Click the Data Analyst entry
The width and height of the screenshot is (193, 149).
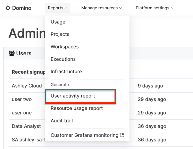pyautogui.click(x=26, y=126)
